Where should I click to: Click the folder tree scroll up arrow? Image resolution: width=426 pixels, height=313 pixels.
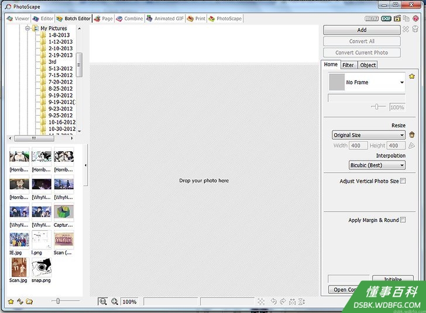[x=80, y=28]
